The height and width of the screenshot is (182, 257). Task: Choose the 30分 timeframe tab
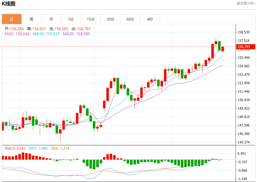110,19
